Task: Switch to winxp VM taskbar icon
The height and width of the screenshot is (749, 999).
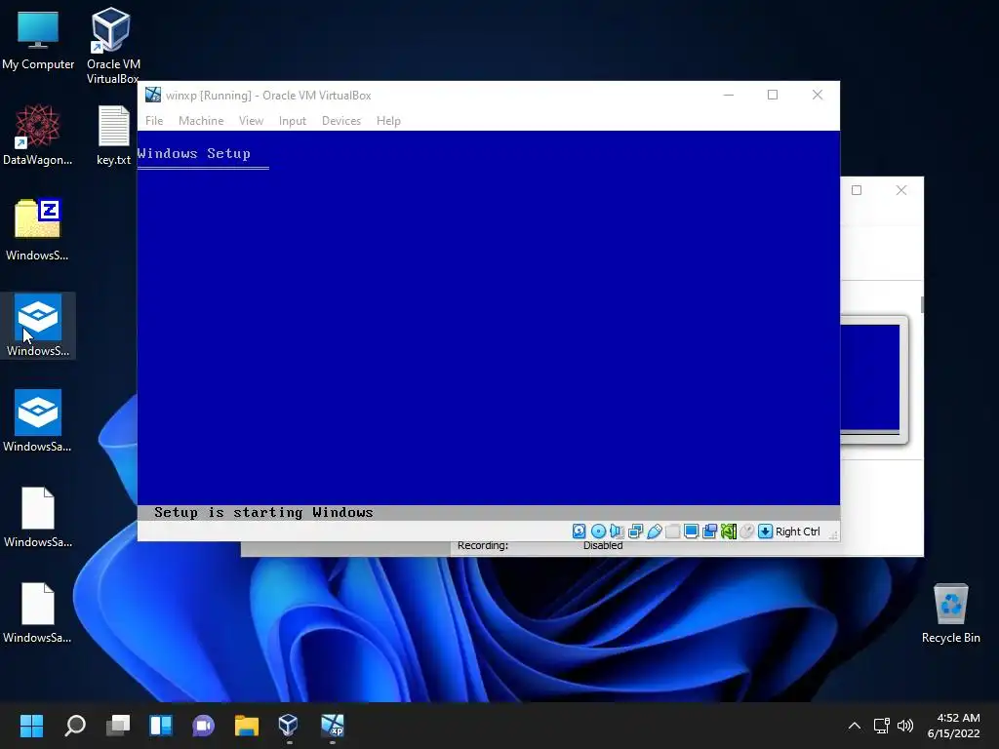Action: click(333, 726)
